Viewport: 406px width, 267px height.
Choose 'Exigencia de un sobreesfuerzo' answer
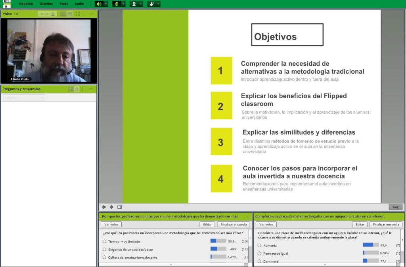pos(104,249)
